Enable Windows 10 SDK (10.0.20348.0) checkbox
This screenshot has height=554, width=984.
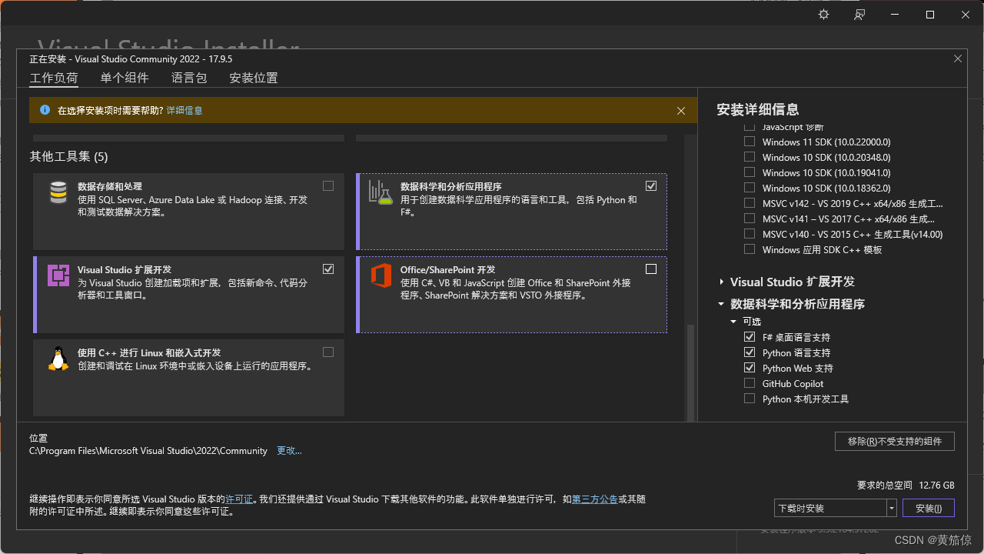pyautogui.click(x=750, y=157)
